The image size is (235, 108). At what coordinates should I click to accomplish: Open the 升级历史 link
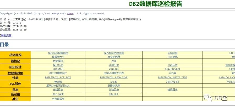pos(172,65)
